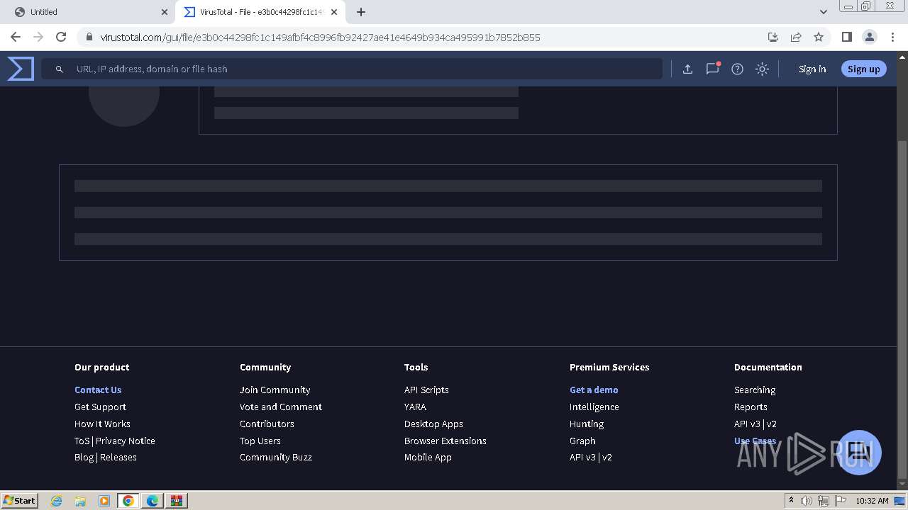Open Contact Us link
Viewport: 908px width, 510px height.
click(x=98, y=390)
